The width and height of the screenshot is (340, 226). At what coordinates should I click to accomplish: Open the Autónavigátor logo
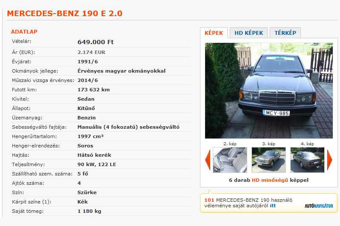(x=319, y=206)
